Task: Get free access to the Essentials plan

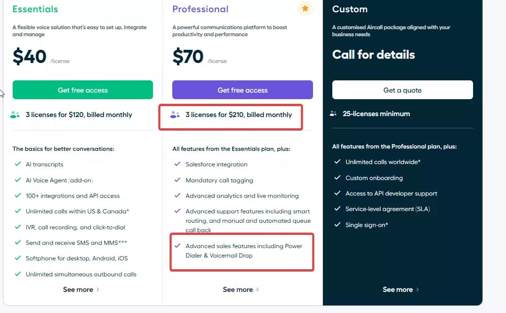Action: tap(82, 90)
